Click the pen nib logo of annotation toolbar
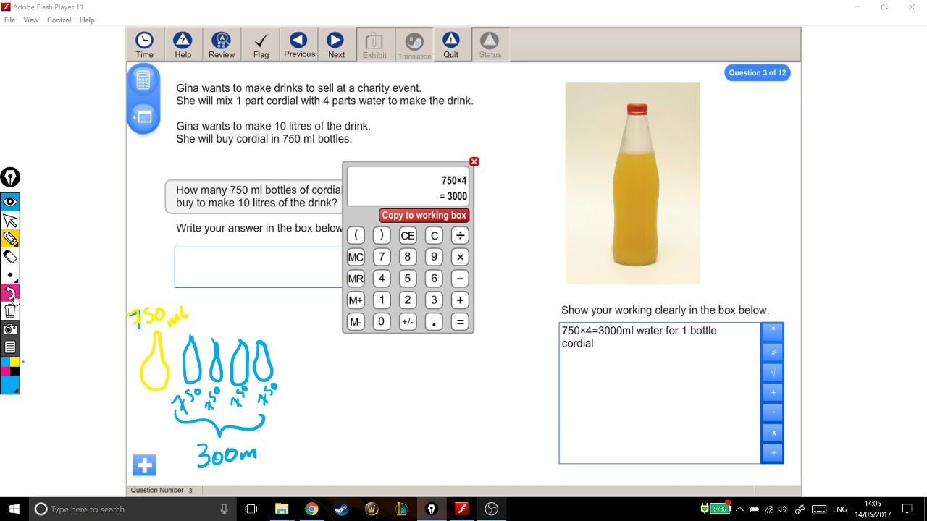Screen dimensions: 927x521 pos(10,177)
